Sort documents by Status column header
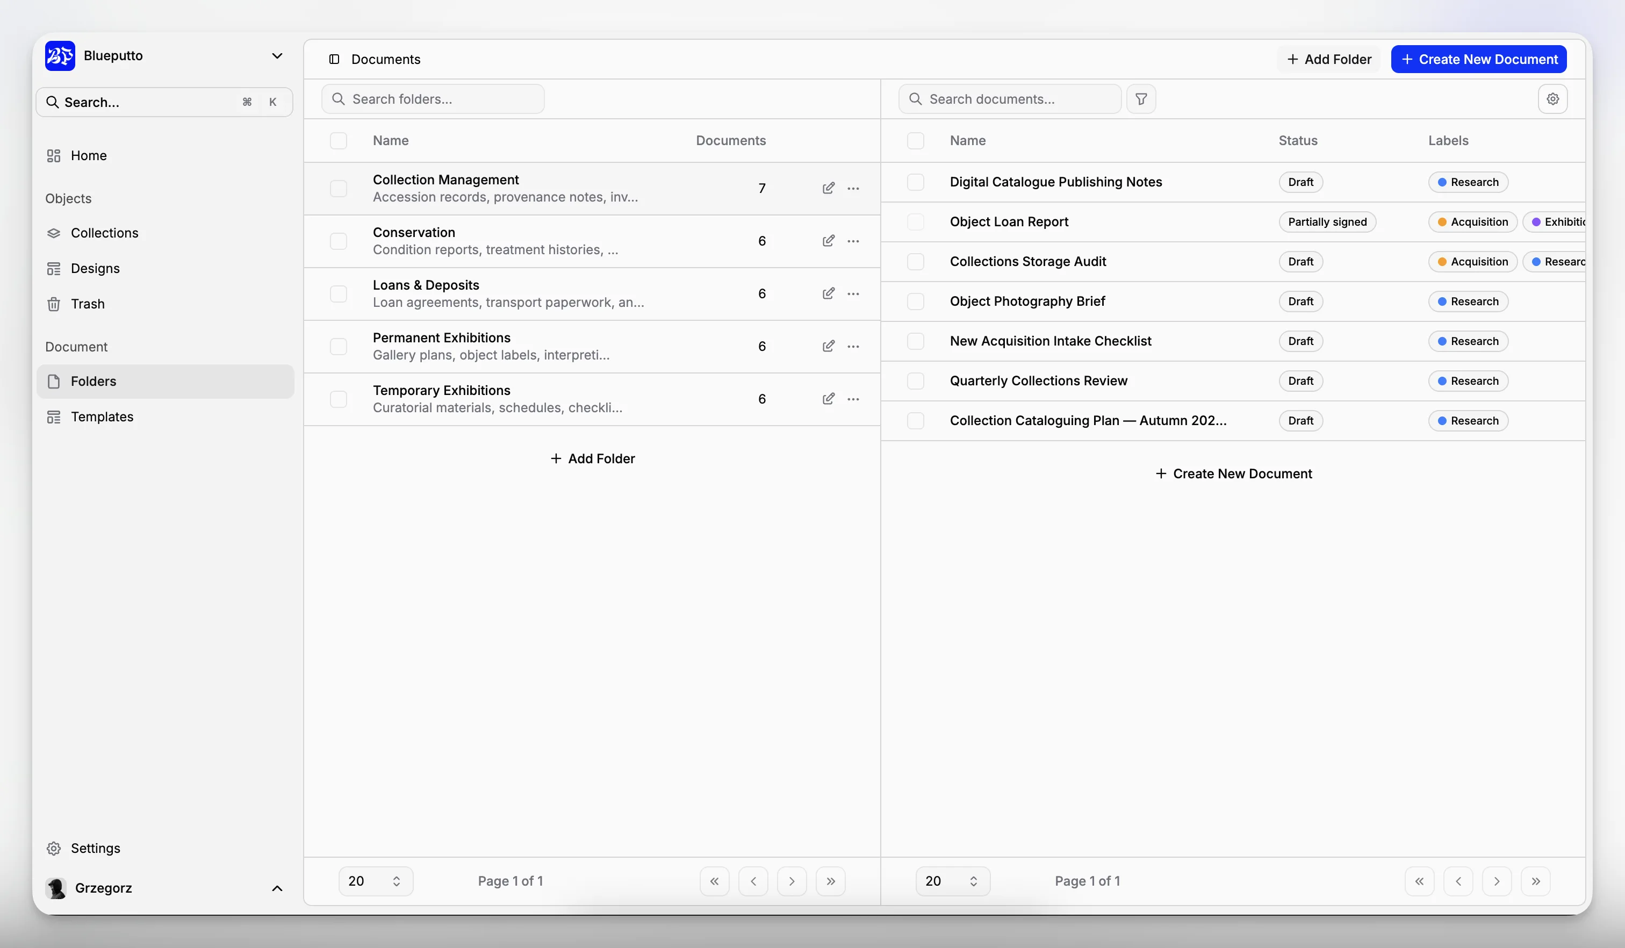Screen dimensions: 1625x948 (x=1297, y=141)
